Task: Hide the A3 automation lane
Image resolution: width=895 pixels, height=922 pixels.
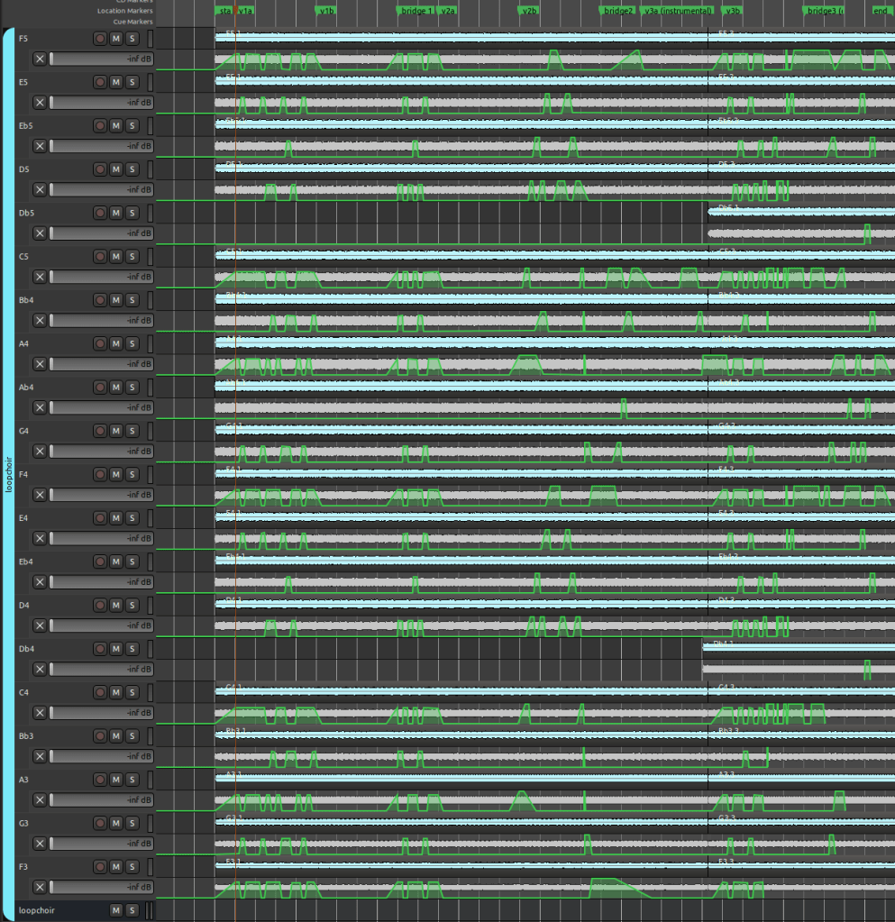Action: pos(40,799)
